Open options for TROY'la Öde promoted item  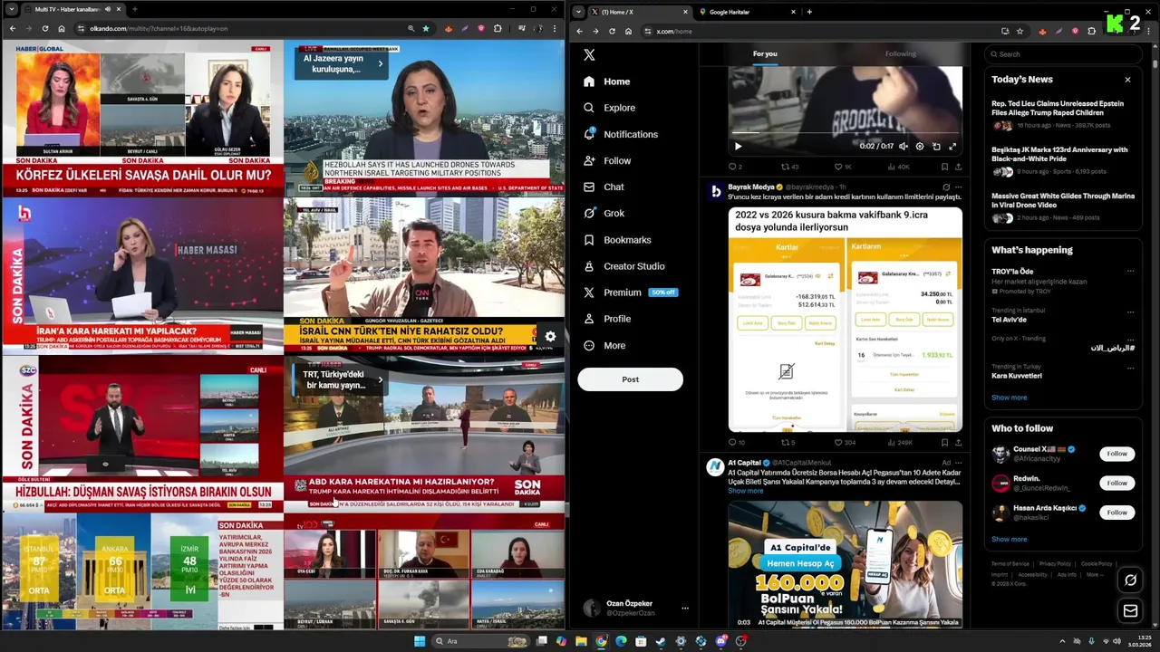[x=1130, y=272]
